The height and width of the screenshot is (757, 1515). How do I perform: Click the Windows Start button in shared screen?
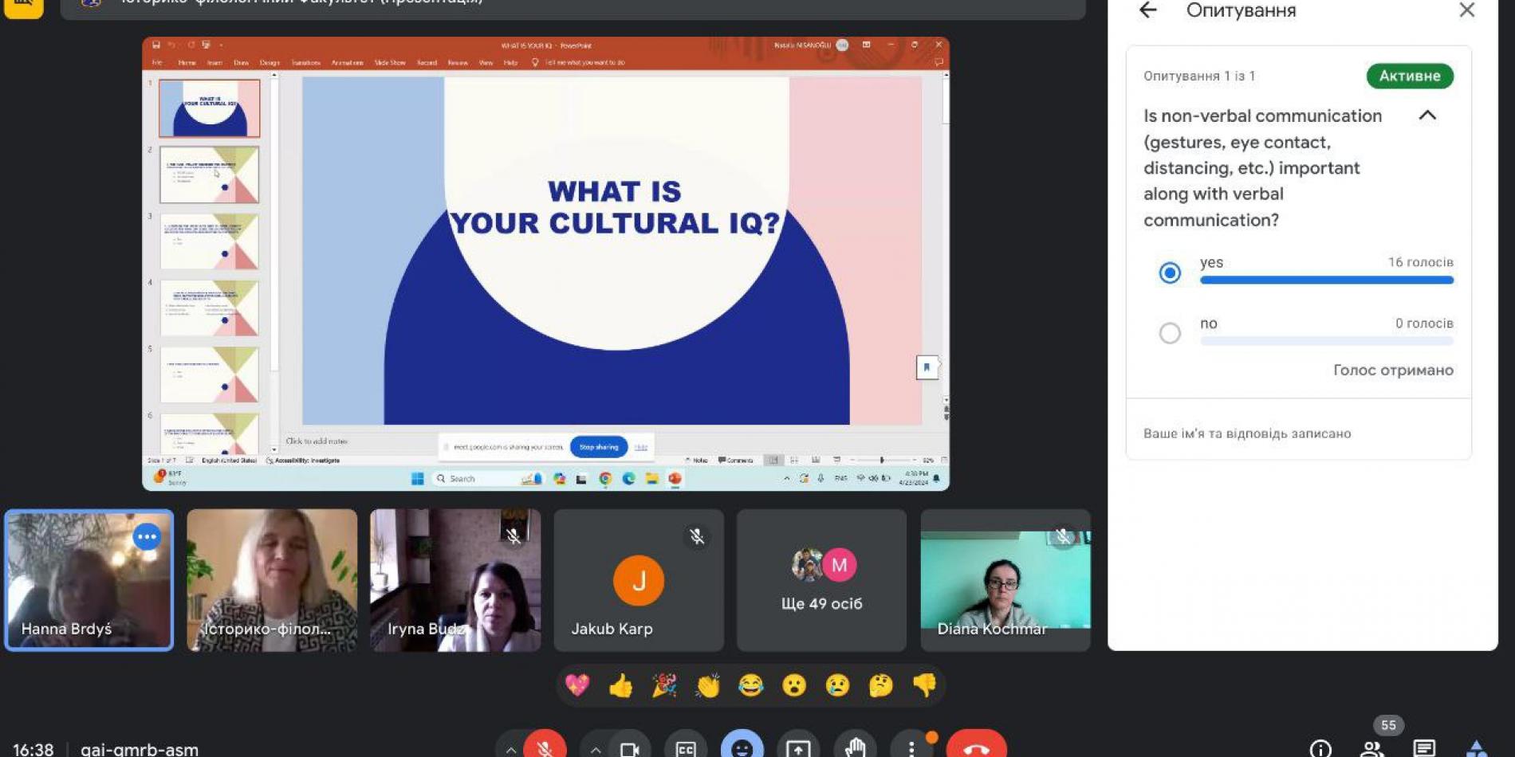tap(417, 478)
